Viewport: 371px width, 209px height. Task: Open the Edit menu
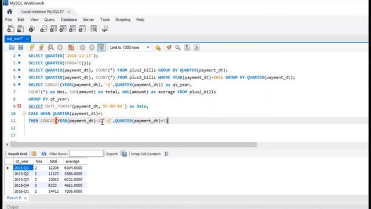point(21,20)
